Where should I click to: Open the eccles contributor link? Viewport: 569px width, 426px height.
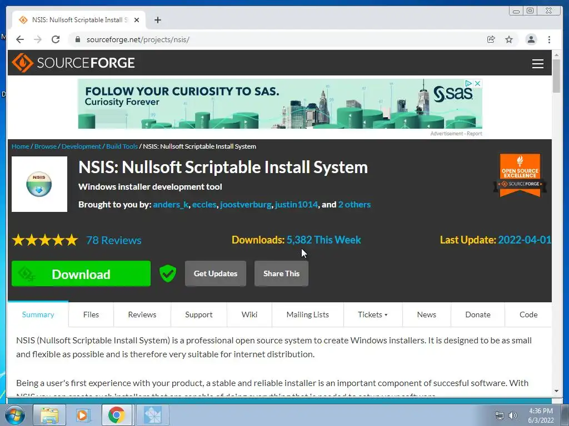click(x=204, y=205)
